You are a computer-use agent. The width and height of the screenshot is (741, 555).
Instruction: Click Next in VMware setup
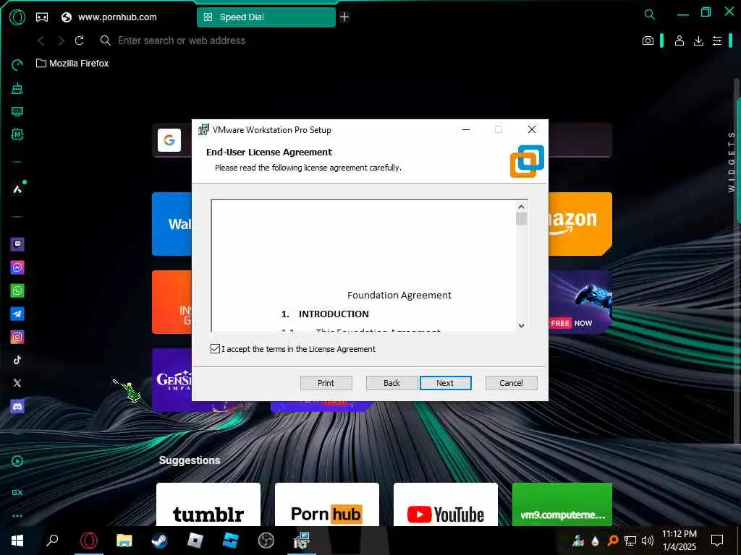(x=445, y=383)
